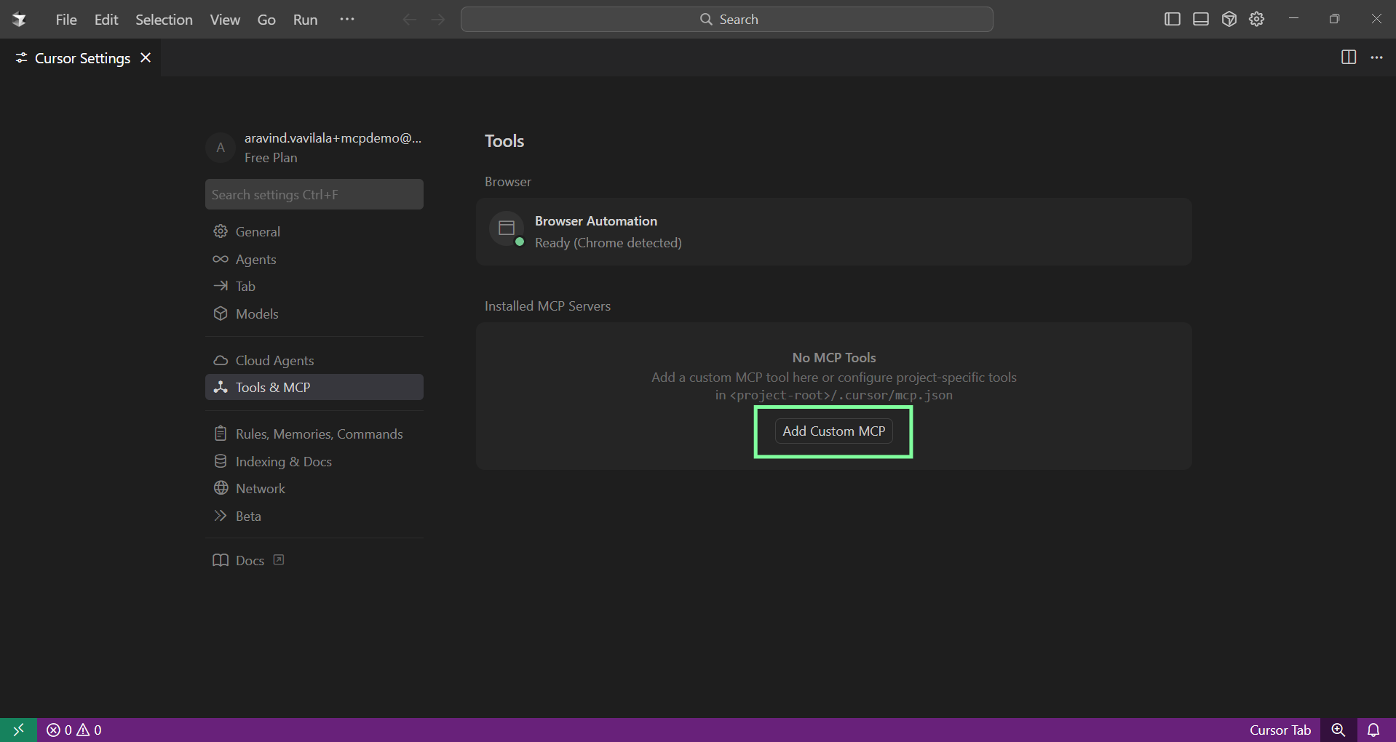
Task: Select Models in settings sidebar
Action: tap(257, 314)
